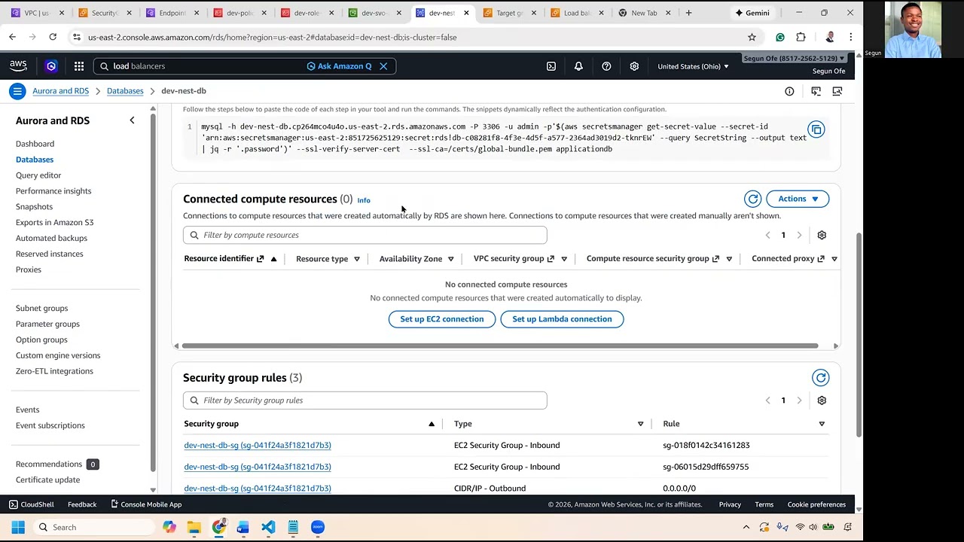
Task: Go back in browser history
Action: point(13,37)
